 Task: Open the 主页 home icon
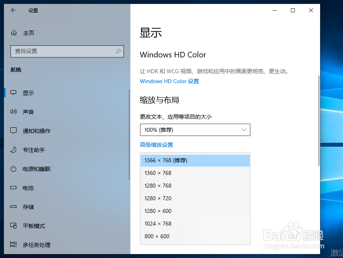pyautogui.click(x=14, y=33)
